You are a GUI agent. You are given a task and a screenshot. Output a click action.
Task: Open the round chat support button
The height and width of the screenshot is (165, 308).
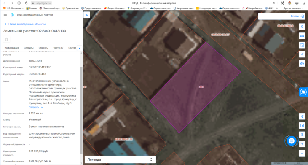[x=292, y=141]
